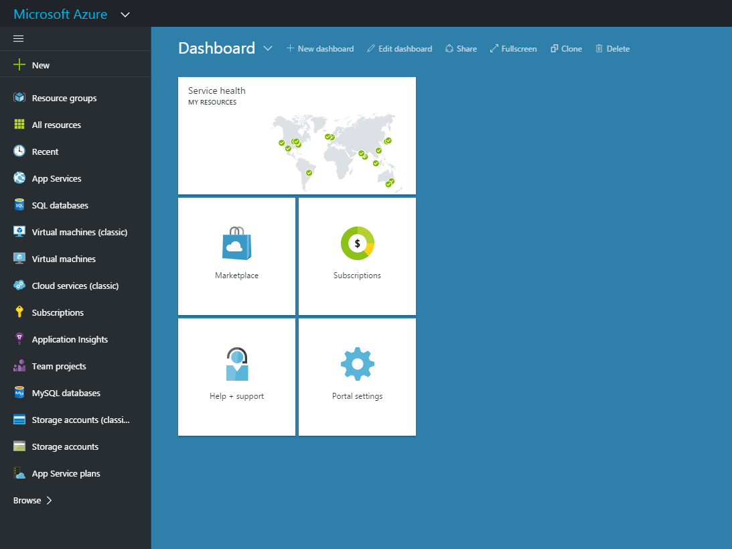Click the "Storage accounts" sidebar text
This screenshot has height=549, width=732.
65,446
